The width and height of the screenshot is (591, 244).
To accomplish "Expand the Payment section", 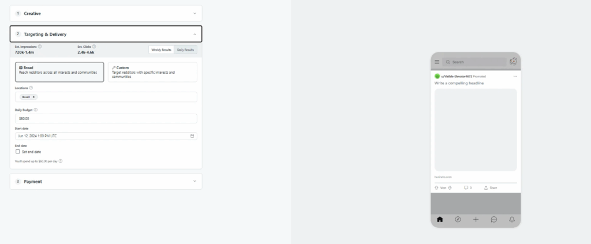I will [106, 182].
